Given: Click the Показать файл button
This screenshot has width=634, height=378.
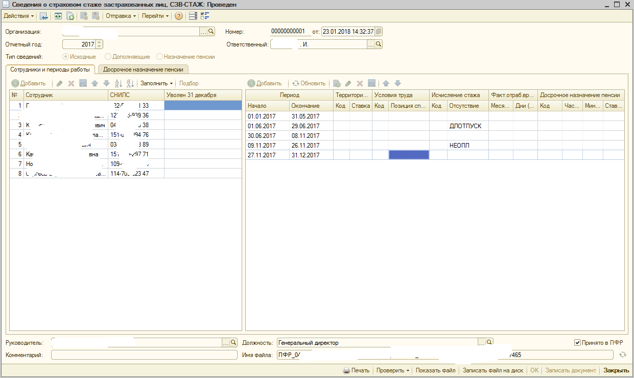Looking at the screenshot, I should [x=435, y=370].
